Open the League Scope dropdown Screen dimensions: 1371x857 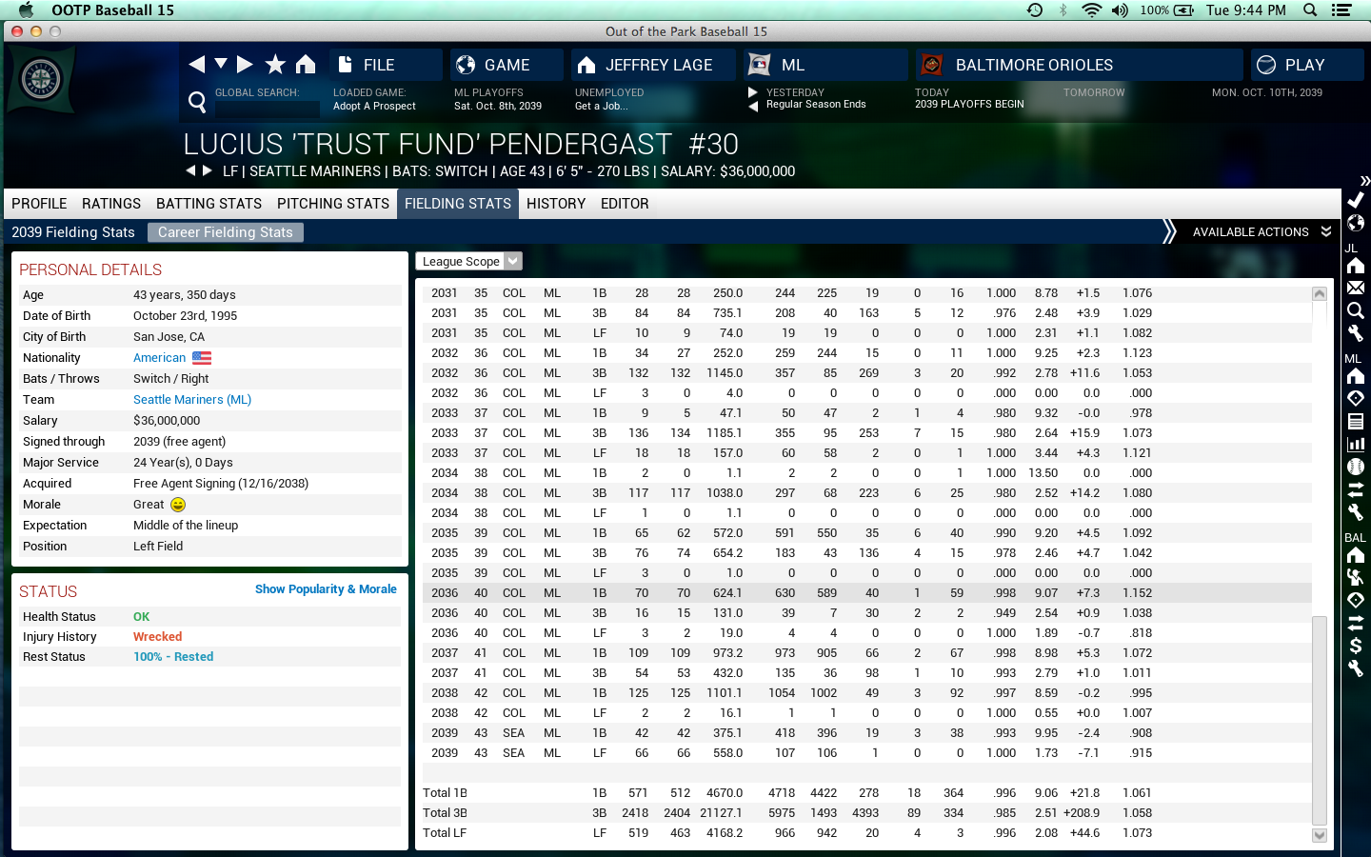coord(469,261)
